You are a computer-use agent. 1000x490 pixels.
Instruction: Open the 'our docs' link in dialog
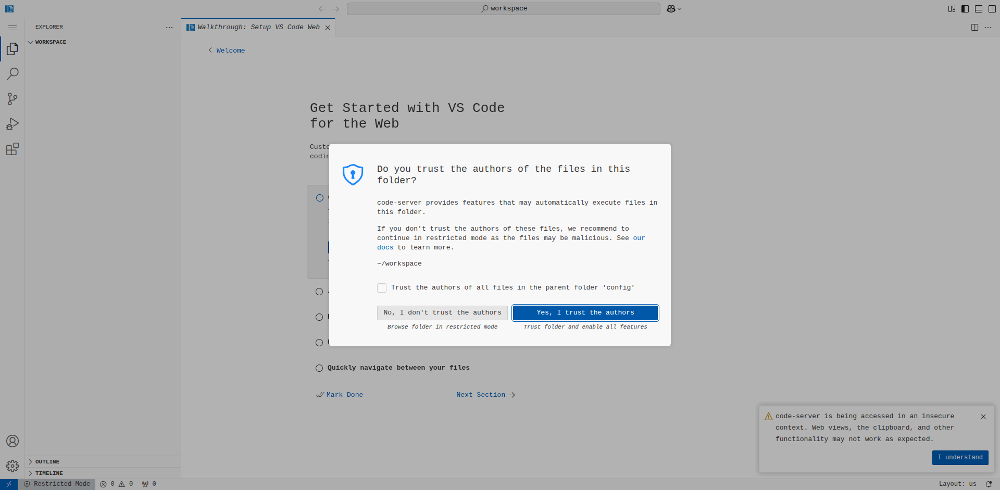point(639,238)
